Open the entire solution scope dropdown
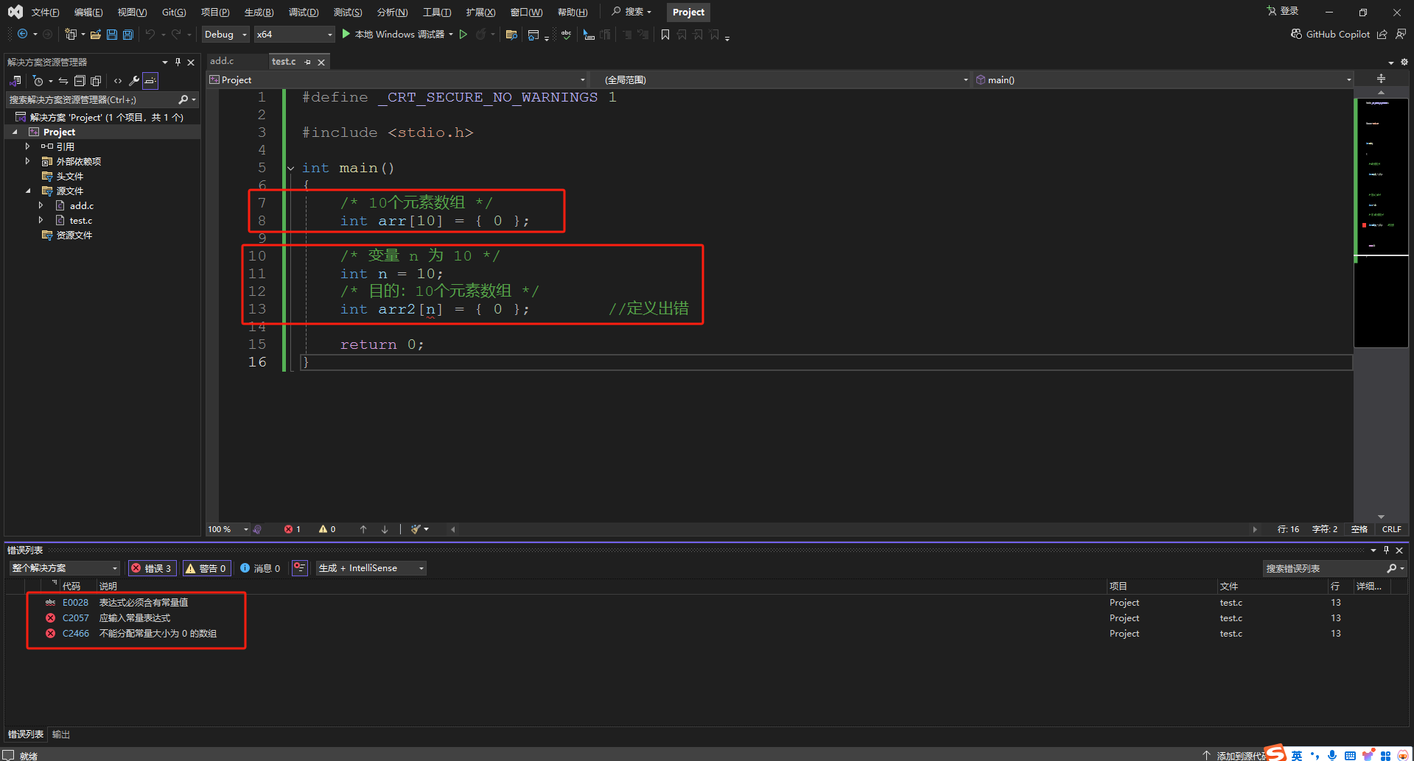Viewport: 1414px width, 761px height. [x=64, y=568]
